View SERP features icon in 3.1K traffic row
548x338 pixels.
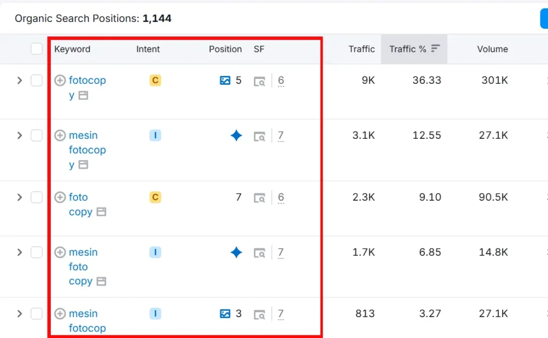coord(260,136)
